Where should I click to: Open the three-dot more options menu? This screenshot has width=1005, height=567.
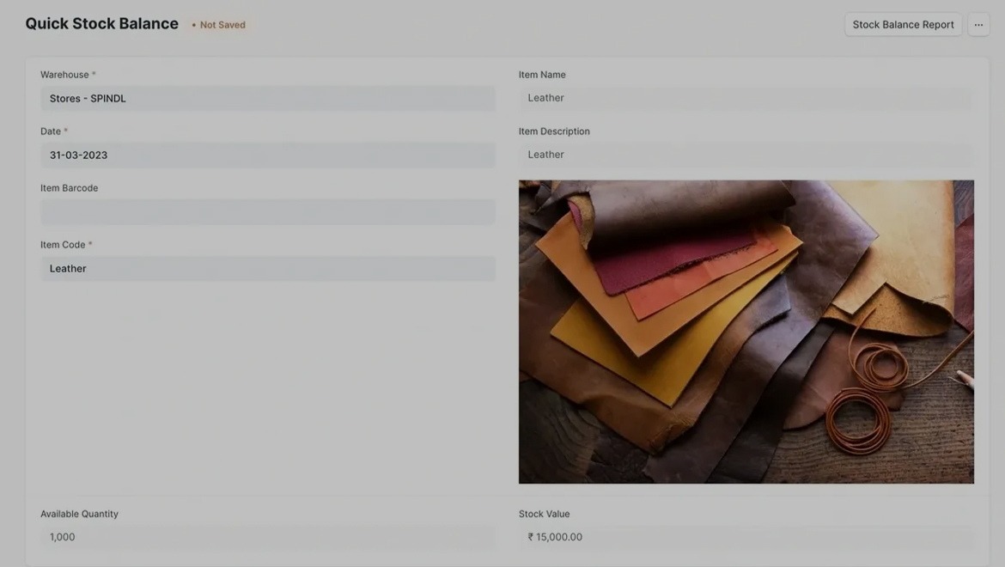(x=978, y=25)
